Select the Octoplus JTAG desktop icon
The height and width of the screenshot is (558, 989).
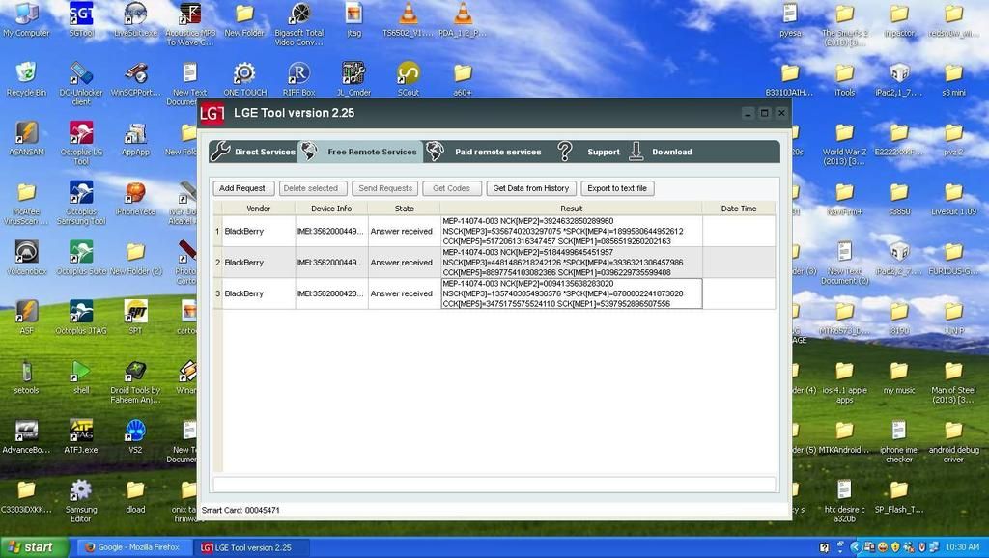click(81, 318)
